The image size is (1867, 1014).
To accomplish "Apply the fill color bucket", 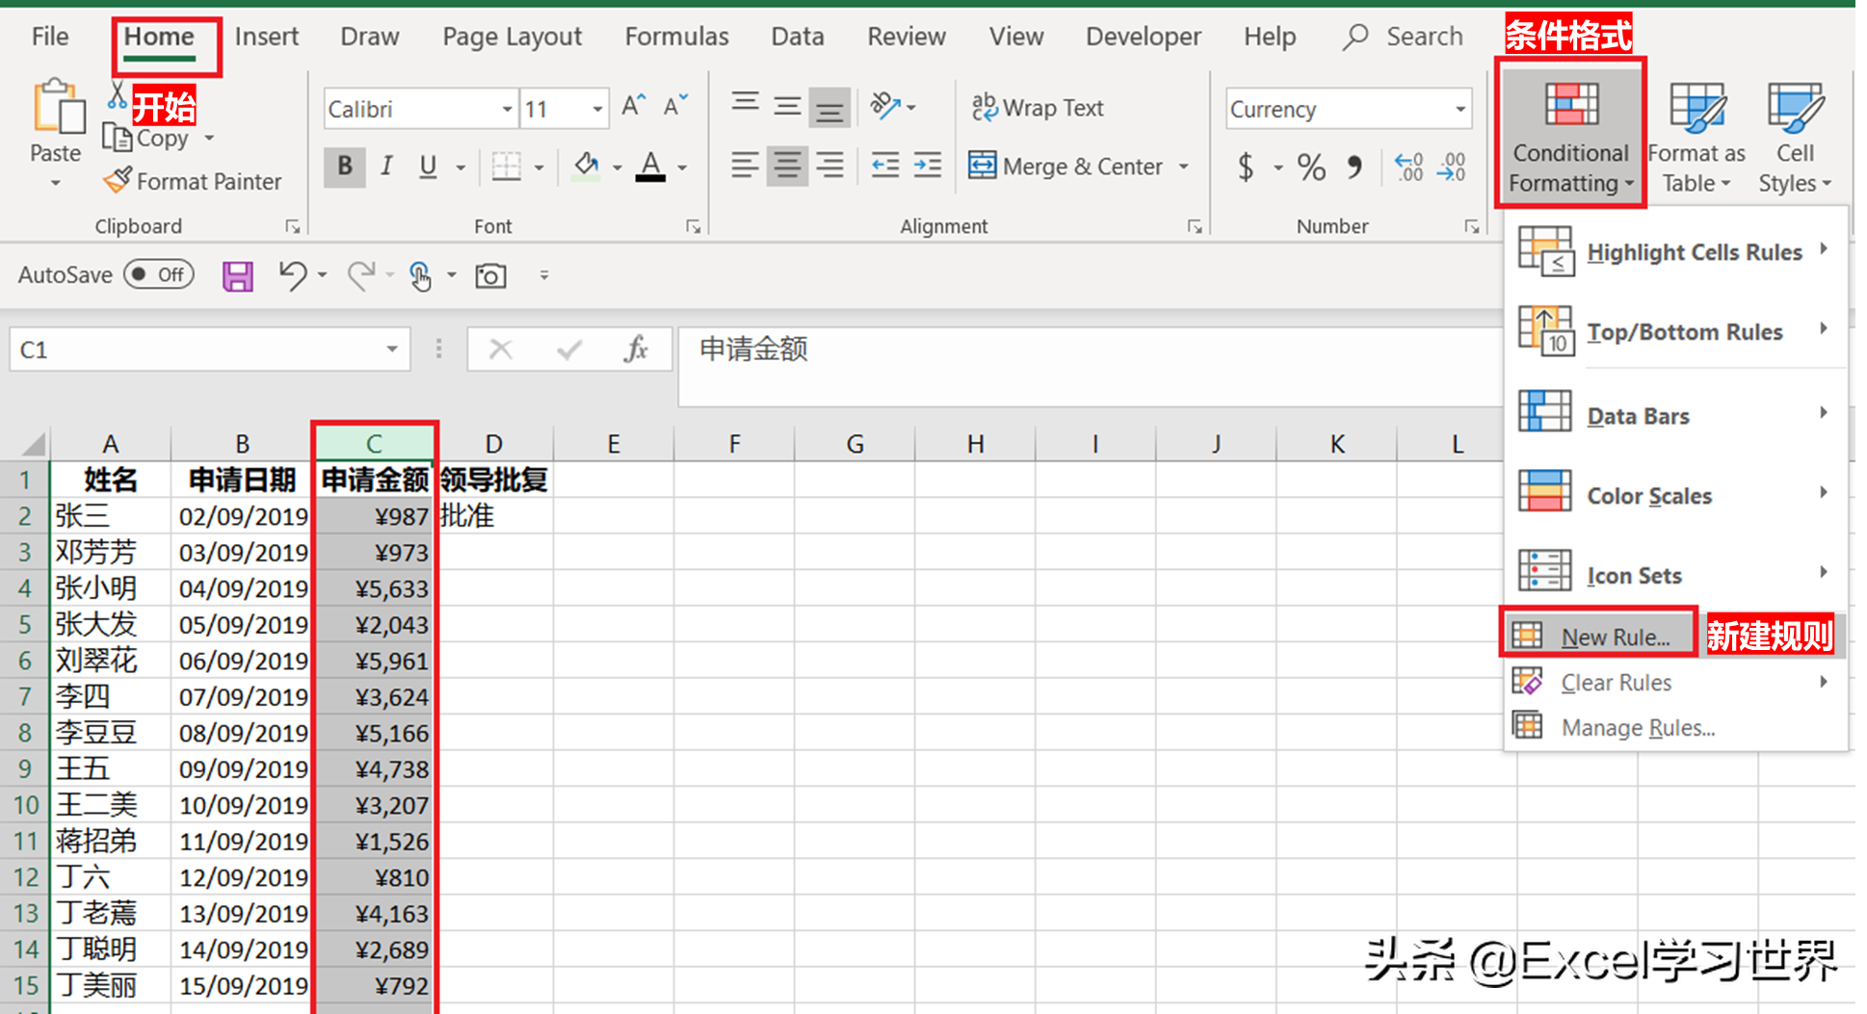I will click(x=586, y=166).
